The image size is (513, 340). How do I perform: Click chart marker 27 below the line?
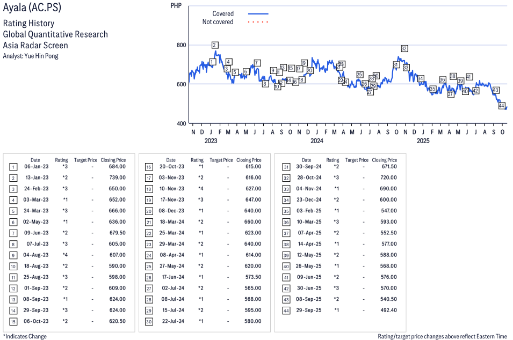pos(370,92)
